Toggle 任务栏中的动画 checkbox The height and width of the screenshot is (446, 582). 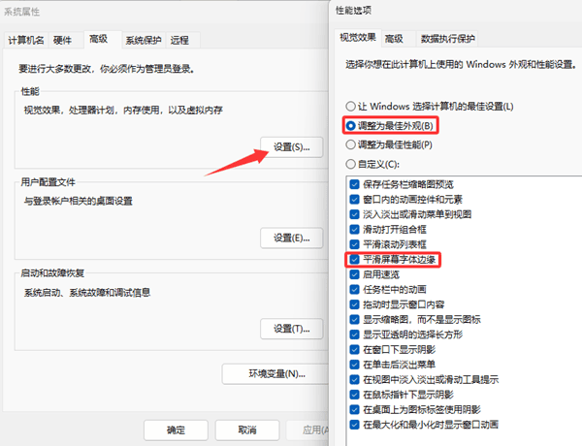tap(354, 290)
